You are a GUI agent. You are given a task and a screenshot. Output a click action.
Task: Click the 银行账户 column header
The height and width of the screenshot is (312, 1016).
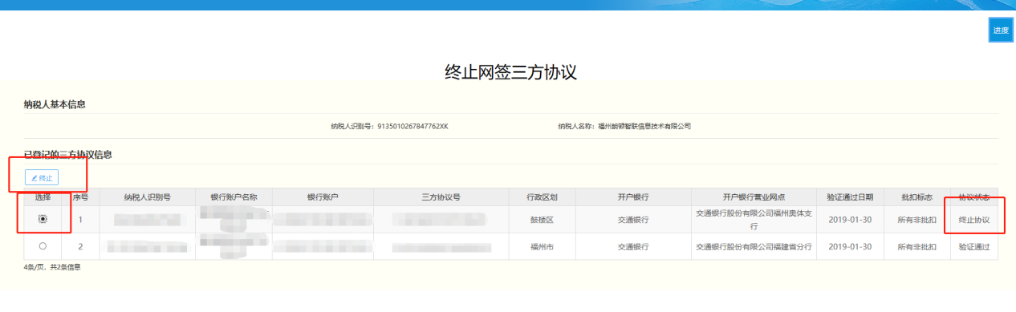click(x=323, y=197)
